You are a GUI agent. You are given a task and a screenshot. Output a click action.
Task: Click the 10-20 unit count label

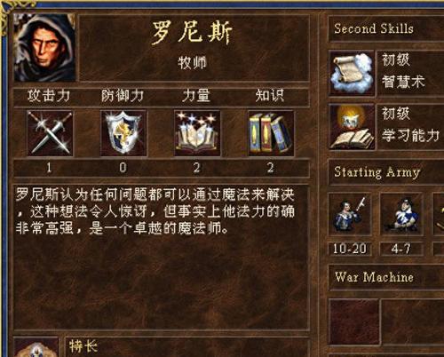click(x=350, y=249)
